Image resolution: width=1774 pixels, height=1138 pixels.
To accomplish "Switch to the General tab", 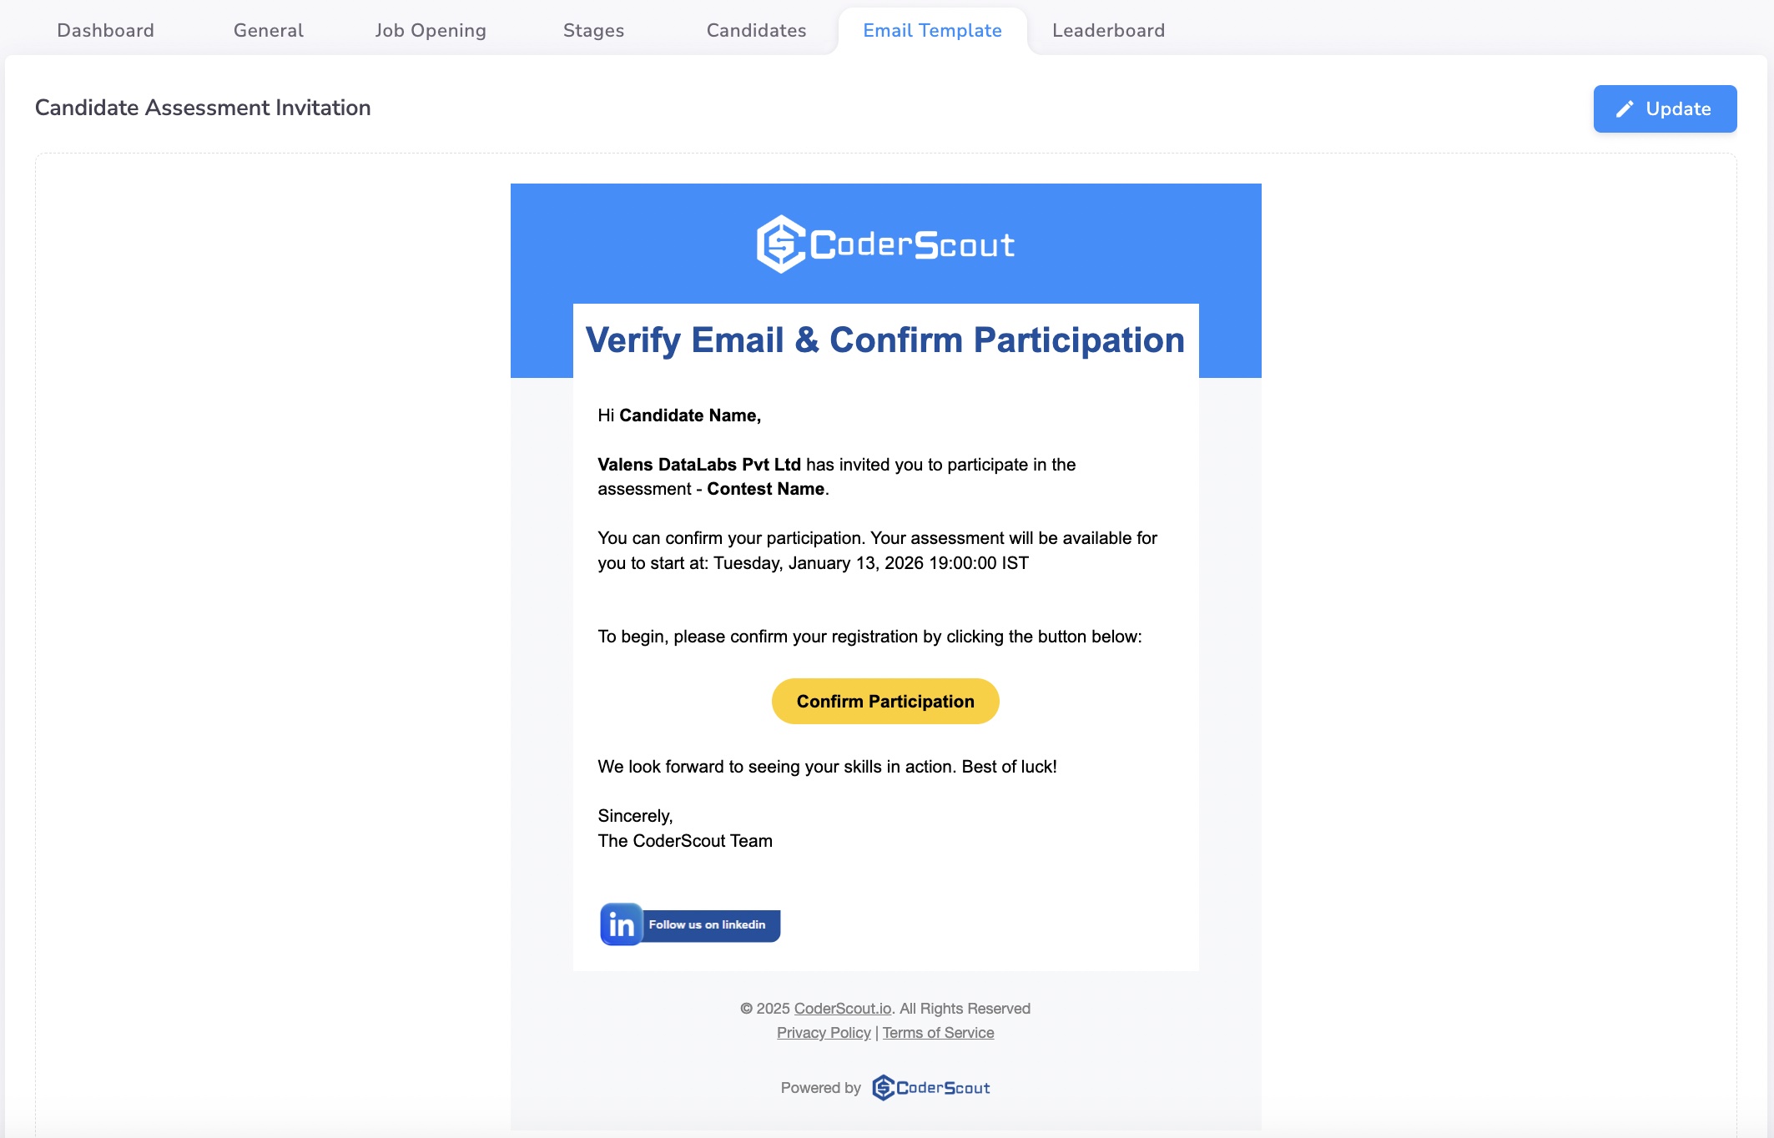I will point(268,30).
